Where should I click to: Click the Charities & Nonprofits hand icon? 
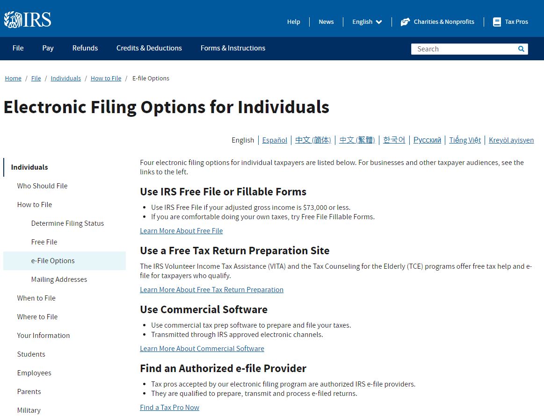(405, 22)
